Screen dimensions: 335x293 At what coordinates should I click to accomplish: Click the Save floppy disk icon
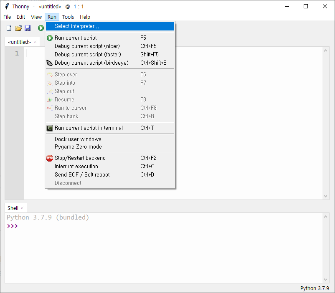tap(28, 28)
